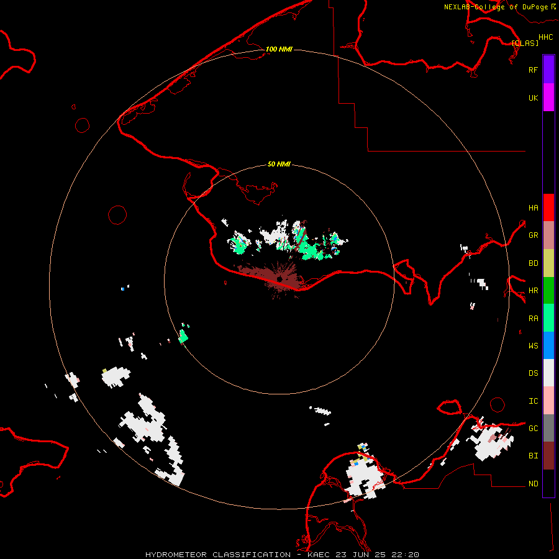This screenshot has height=559, width=559.
Task: Click the HA legend label
Action: (x=533, y=208)
